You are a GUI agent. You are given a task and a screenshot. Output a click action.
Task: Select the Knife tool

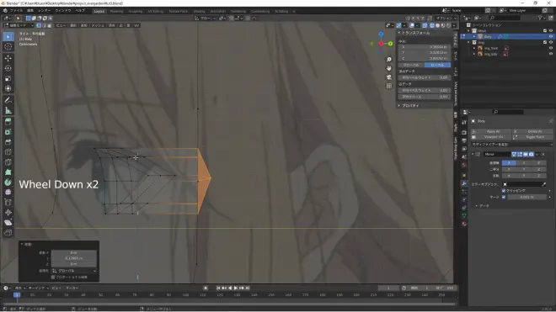point(8,162)
